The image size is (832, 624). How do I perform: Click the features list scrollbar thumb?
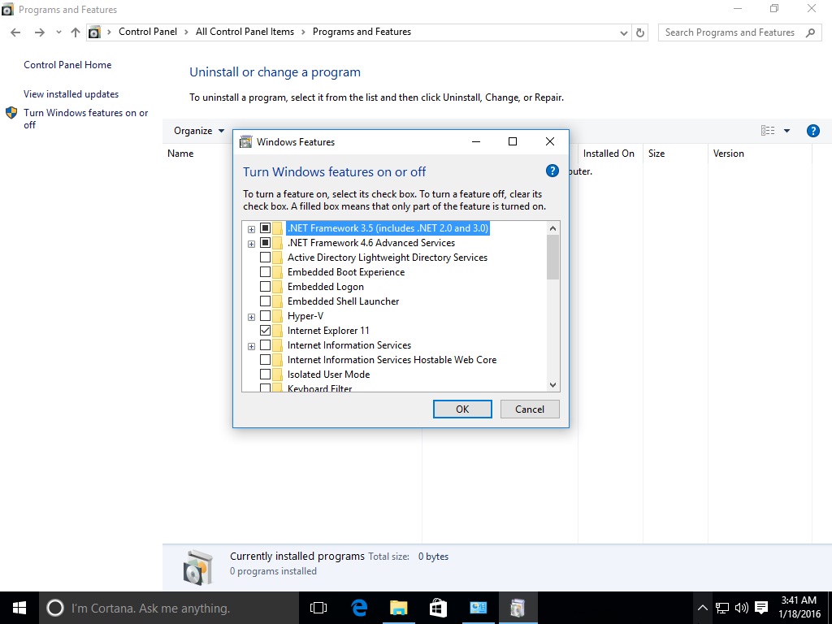coord(552,257)
